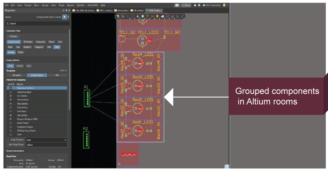Activate the magnet snapping icon on the toolbar
Screen dimensions: 328x171
(123, 16)
